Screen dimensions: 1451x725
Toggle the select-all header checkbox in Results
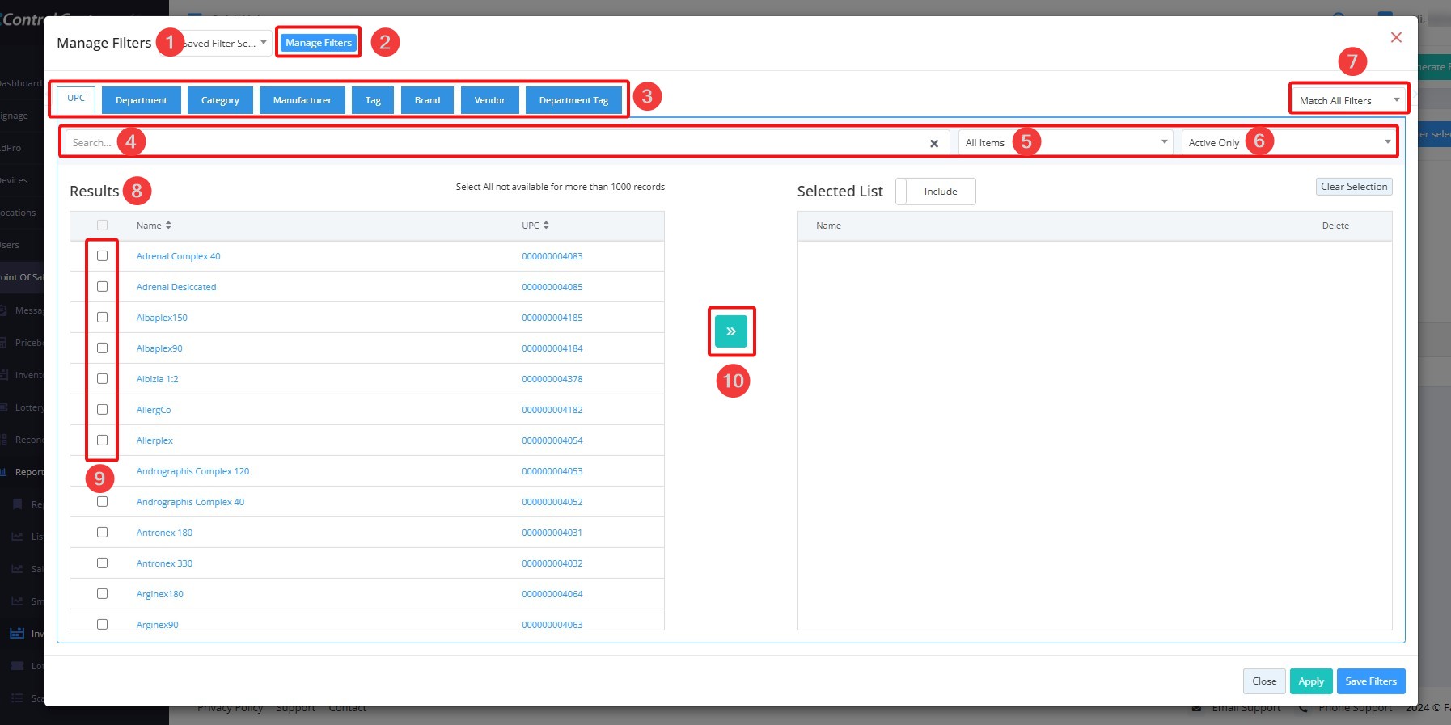pos(102,225)
